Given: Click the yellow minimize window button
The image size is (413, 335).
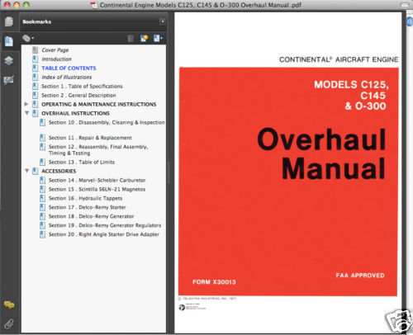Looking at the screenshot, I should (x=17, y=5).
